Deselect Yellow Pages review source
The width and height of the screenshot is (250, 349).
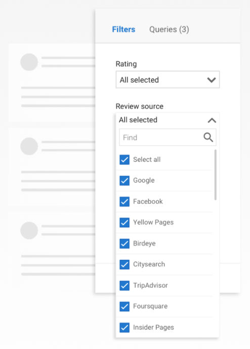coord(124,222)
